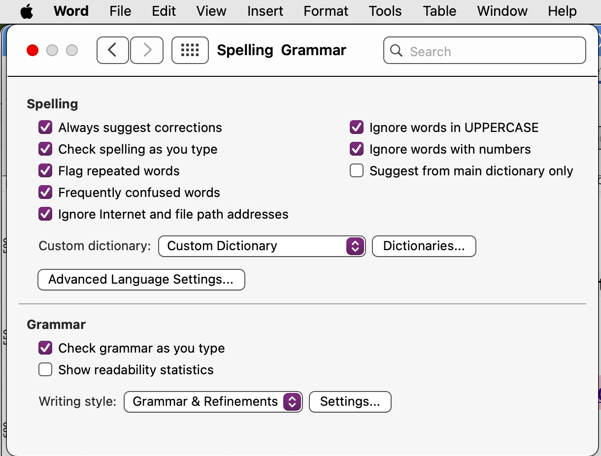The width and height of the screenshot is (601, 456).
Task: Uncheck Ignore words in UPPERCASE
Action: (x=357, y=128)
